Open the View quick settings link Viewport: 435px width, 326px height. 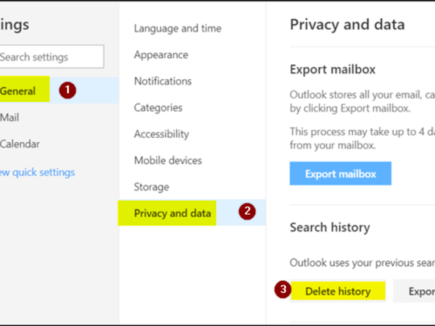click(38, 172)
